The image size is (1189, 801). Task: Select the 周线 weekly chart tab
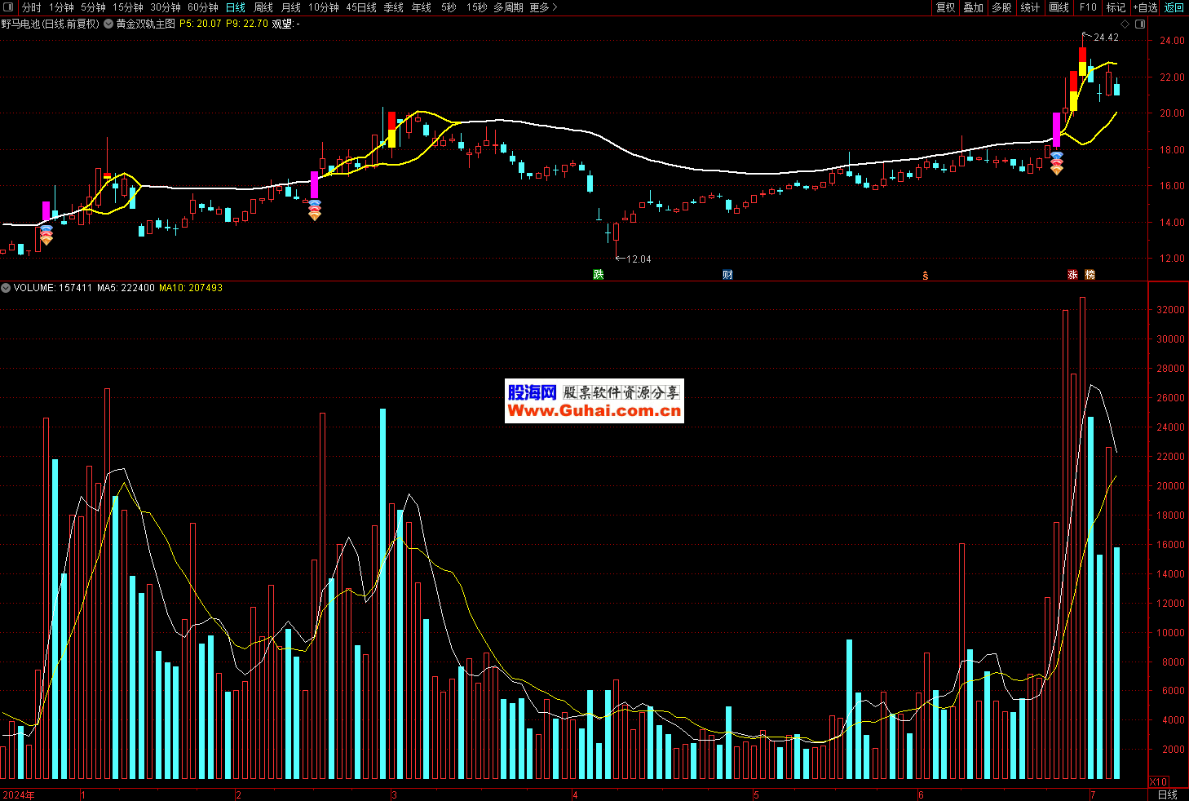263,7
